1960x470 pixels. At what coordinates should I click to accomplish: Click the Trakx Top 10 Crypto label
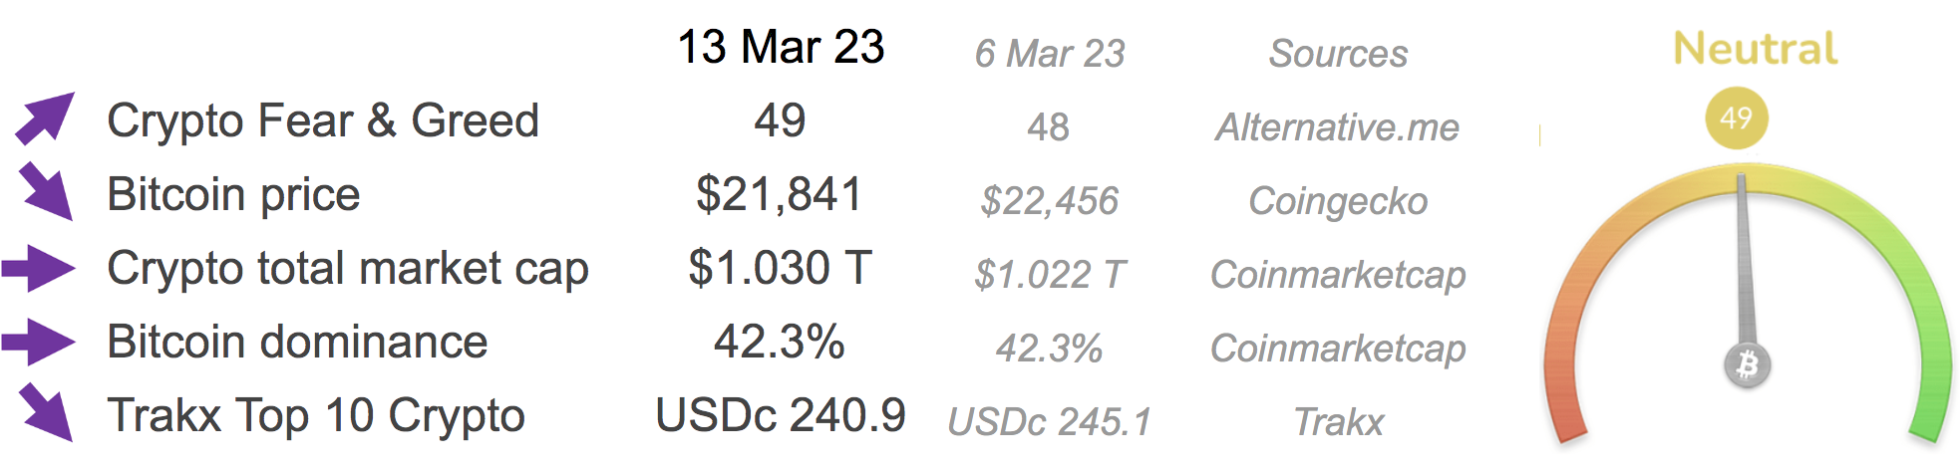click(x=316, y=415)
